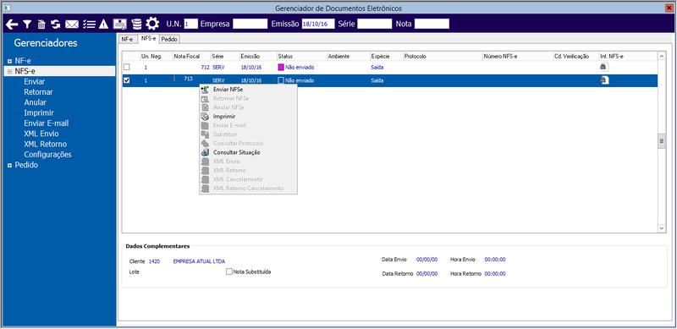
Task: Click the Emissão date field
Action: (318, 25)
